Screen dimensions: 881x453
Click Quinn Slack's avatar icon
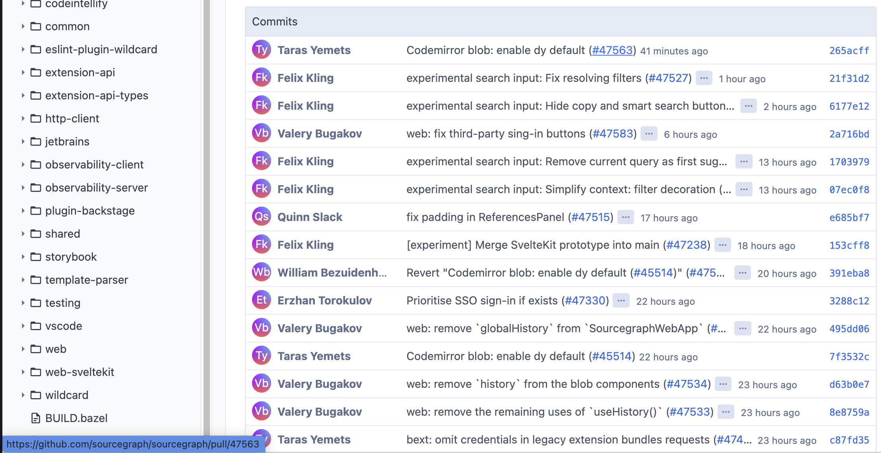click(261, 217)
